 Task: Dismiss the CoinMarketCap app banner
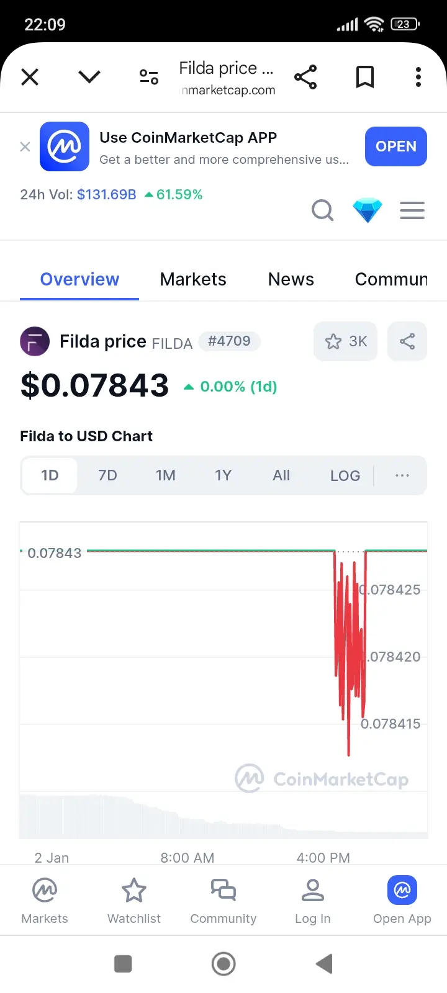tap(25, 146)
